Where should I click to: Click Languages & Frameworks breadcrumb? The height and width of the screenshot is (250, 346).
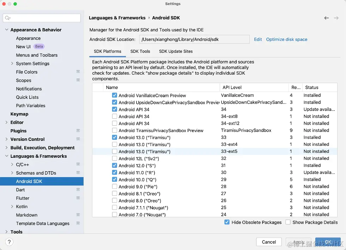click(x=117, y=18)
